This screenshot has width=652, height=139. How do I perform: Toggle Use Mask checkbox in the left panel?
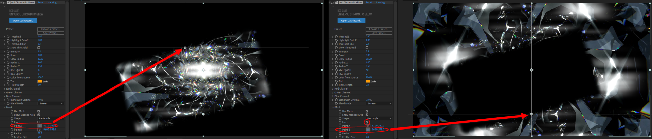pos(39,111)
